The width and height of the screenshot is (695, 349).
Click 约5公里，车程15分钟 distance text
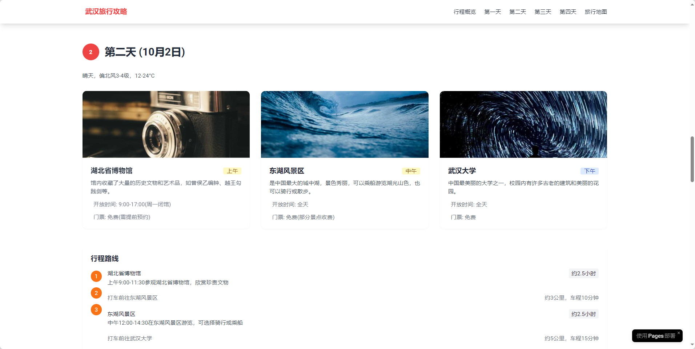(x=571, y=338)
